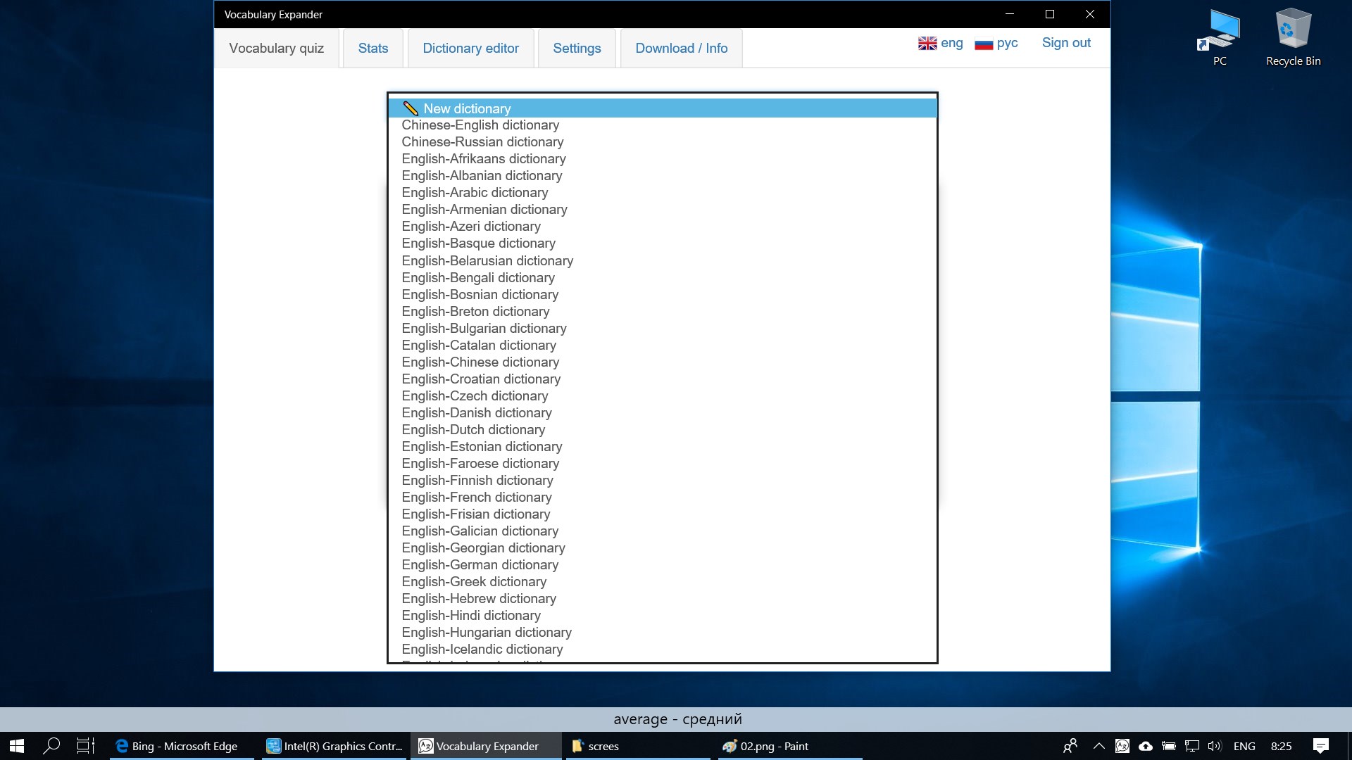Pick Chinese-Russian dictionary option
This screenshot has height=760, width=1352.
482,142
